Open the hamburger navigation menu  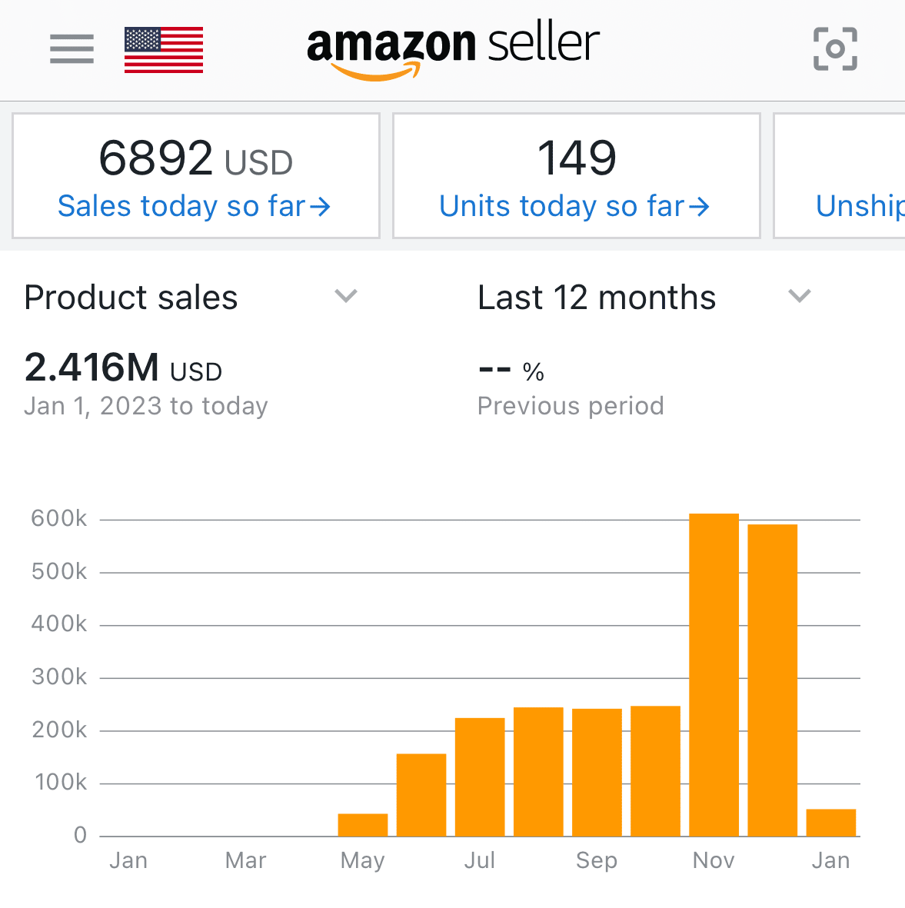coord(72,49)
